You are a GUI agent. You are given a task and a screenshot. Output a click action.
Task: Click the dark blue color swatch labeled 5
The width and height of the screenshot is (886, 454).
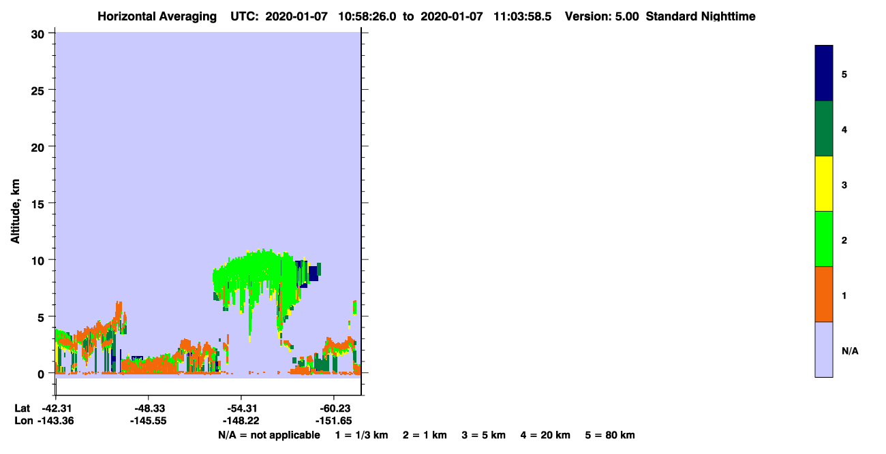point(824,73)
